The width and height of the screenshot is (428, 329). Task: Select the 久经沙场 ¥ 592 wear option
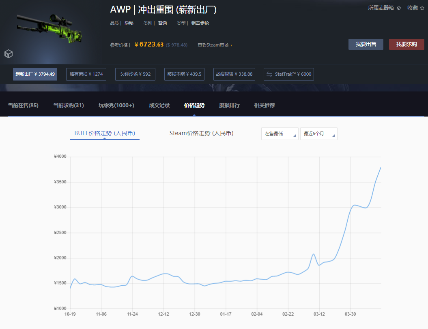[x=135, y=74]
